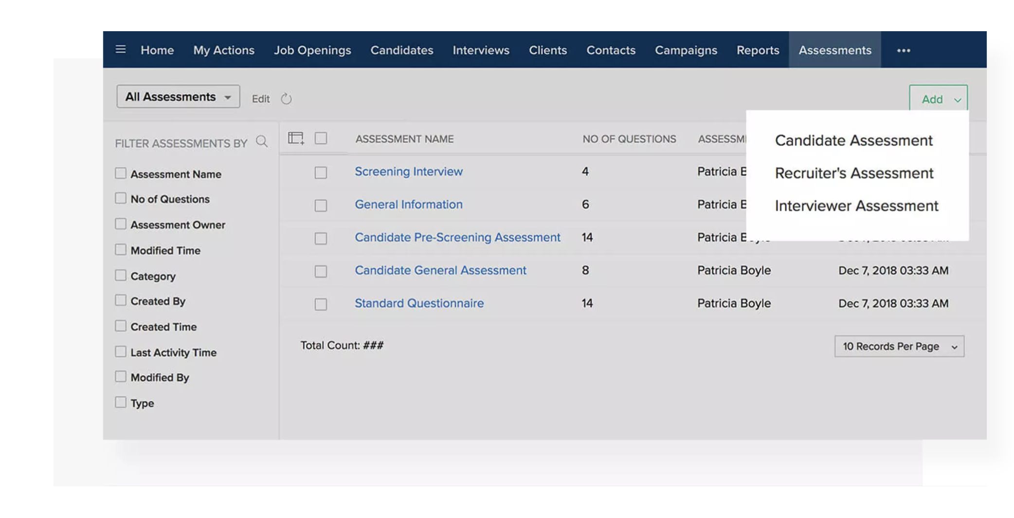Choose Interviewer Assessment from the Add menu
The width and height of the screenshot is (1014, 518).
pos(856,205)
